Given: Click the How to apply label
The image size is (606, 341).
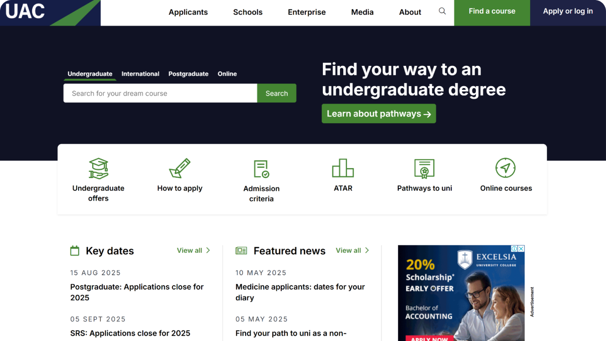Looking at the screenshot, I should tap(180, 188).
